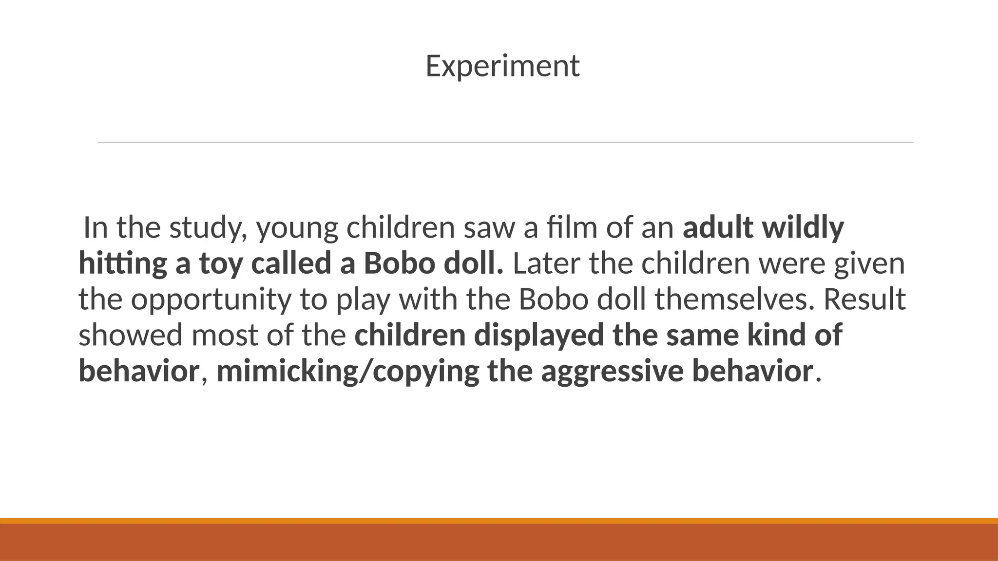This screenshot has width=998, height=561.
Task: Click the bold phrase "adult wildly"
Action: 763,227
